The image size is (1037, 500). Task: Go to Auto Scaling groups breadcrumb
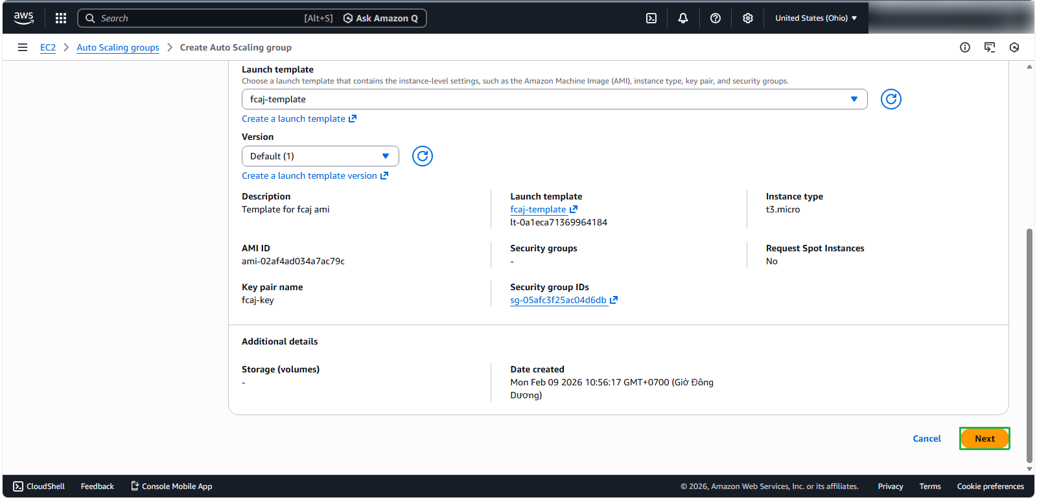click(x=118, y=47)
